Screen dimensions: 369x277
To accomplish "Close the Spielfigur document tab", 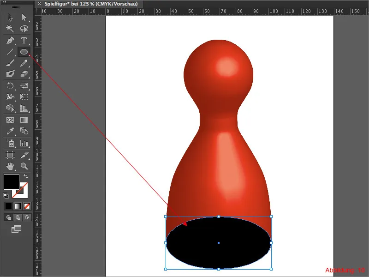I will 40,4.
